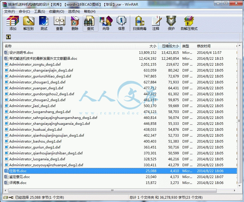The height and width of the screenshot is (202, 244).
Task: Click vertical scrollbar down arrow
Action: (239, 186)
